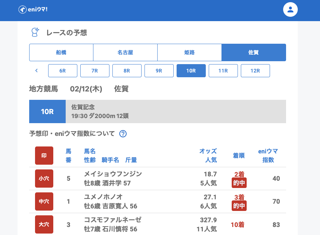Jump to race 12R
The width and height of the screenshot is (320, 235).
point(255,71)
